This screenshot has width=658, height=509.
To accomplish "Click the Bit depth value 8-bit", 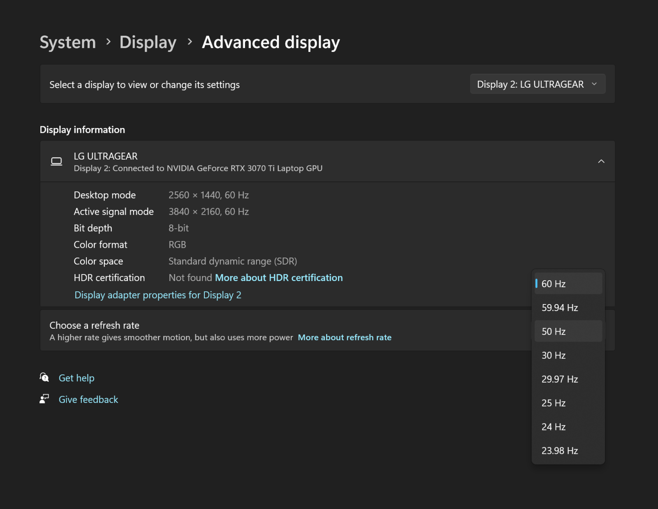I will click(178, 228).
